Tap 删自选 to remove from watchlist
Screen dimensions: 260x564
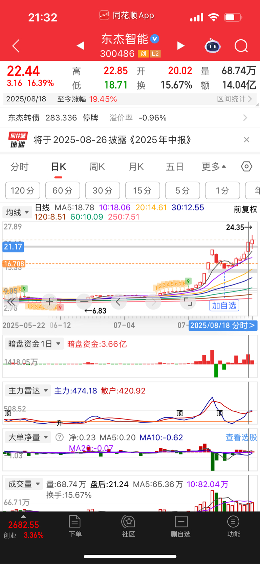coord(181,526)
